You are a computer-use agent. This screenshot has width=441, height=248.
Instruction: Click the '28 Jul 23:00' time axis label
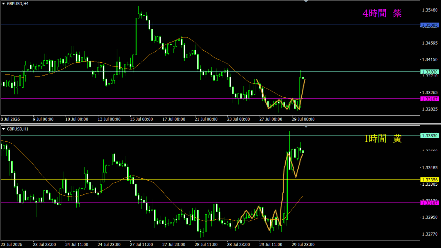pos(238,244)
